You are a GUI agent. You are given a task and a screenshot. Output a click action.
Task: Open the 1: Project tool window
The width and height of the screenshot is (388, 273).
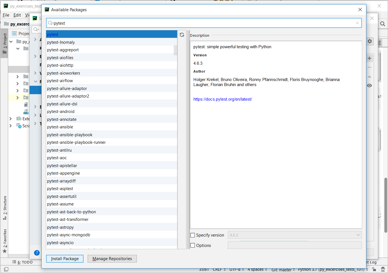tap(4, 44)
